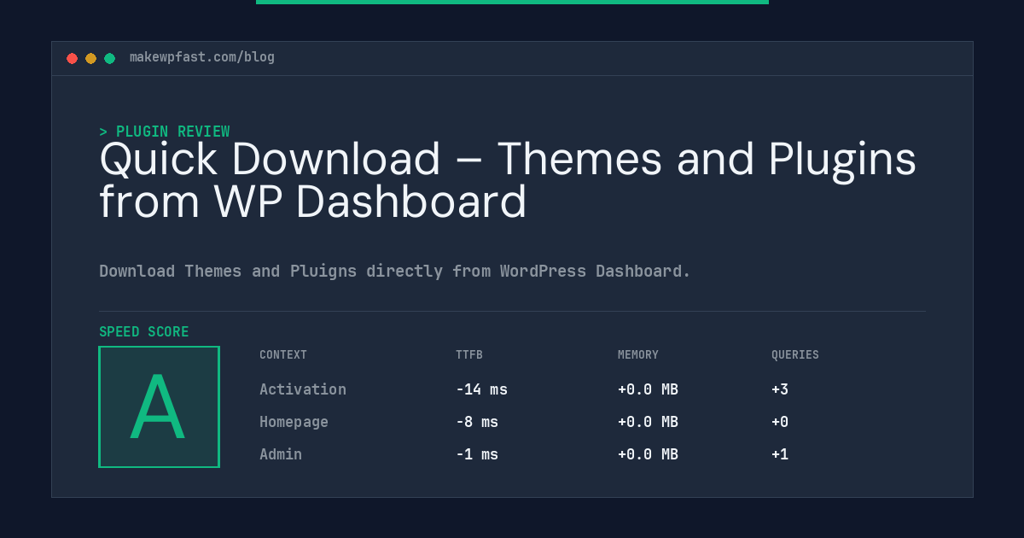The width and height of the screenshot is (1024, 538).
Task: Click the QUERIES column header
Action: [795, 355]
